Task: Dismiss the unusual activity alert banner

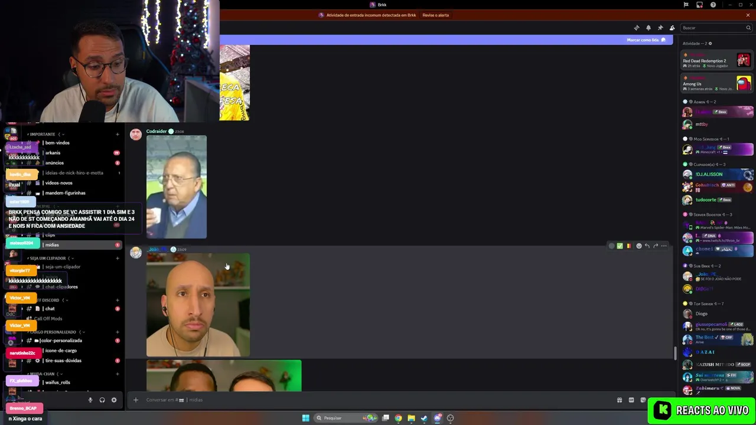Action: [748, 15]
